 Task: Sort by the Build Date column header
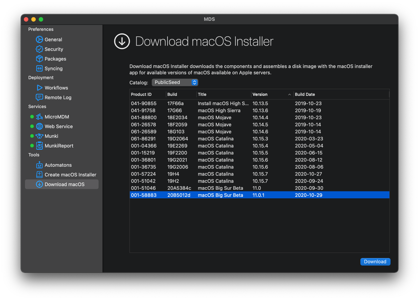coord(305,94)
